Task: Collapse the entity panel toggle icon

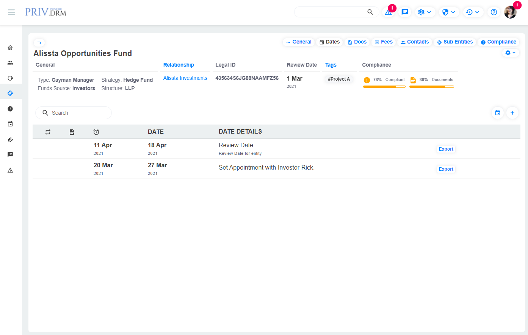Action: 39,43
